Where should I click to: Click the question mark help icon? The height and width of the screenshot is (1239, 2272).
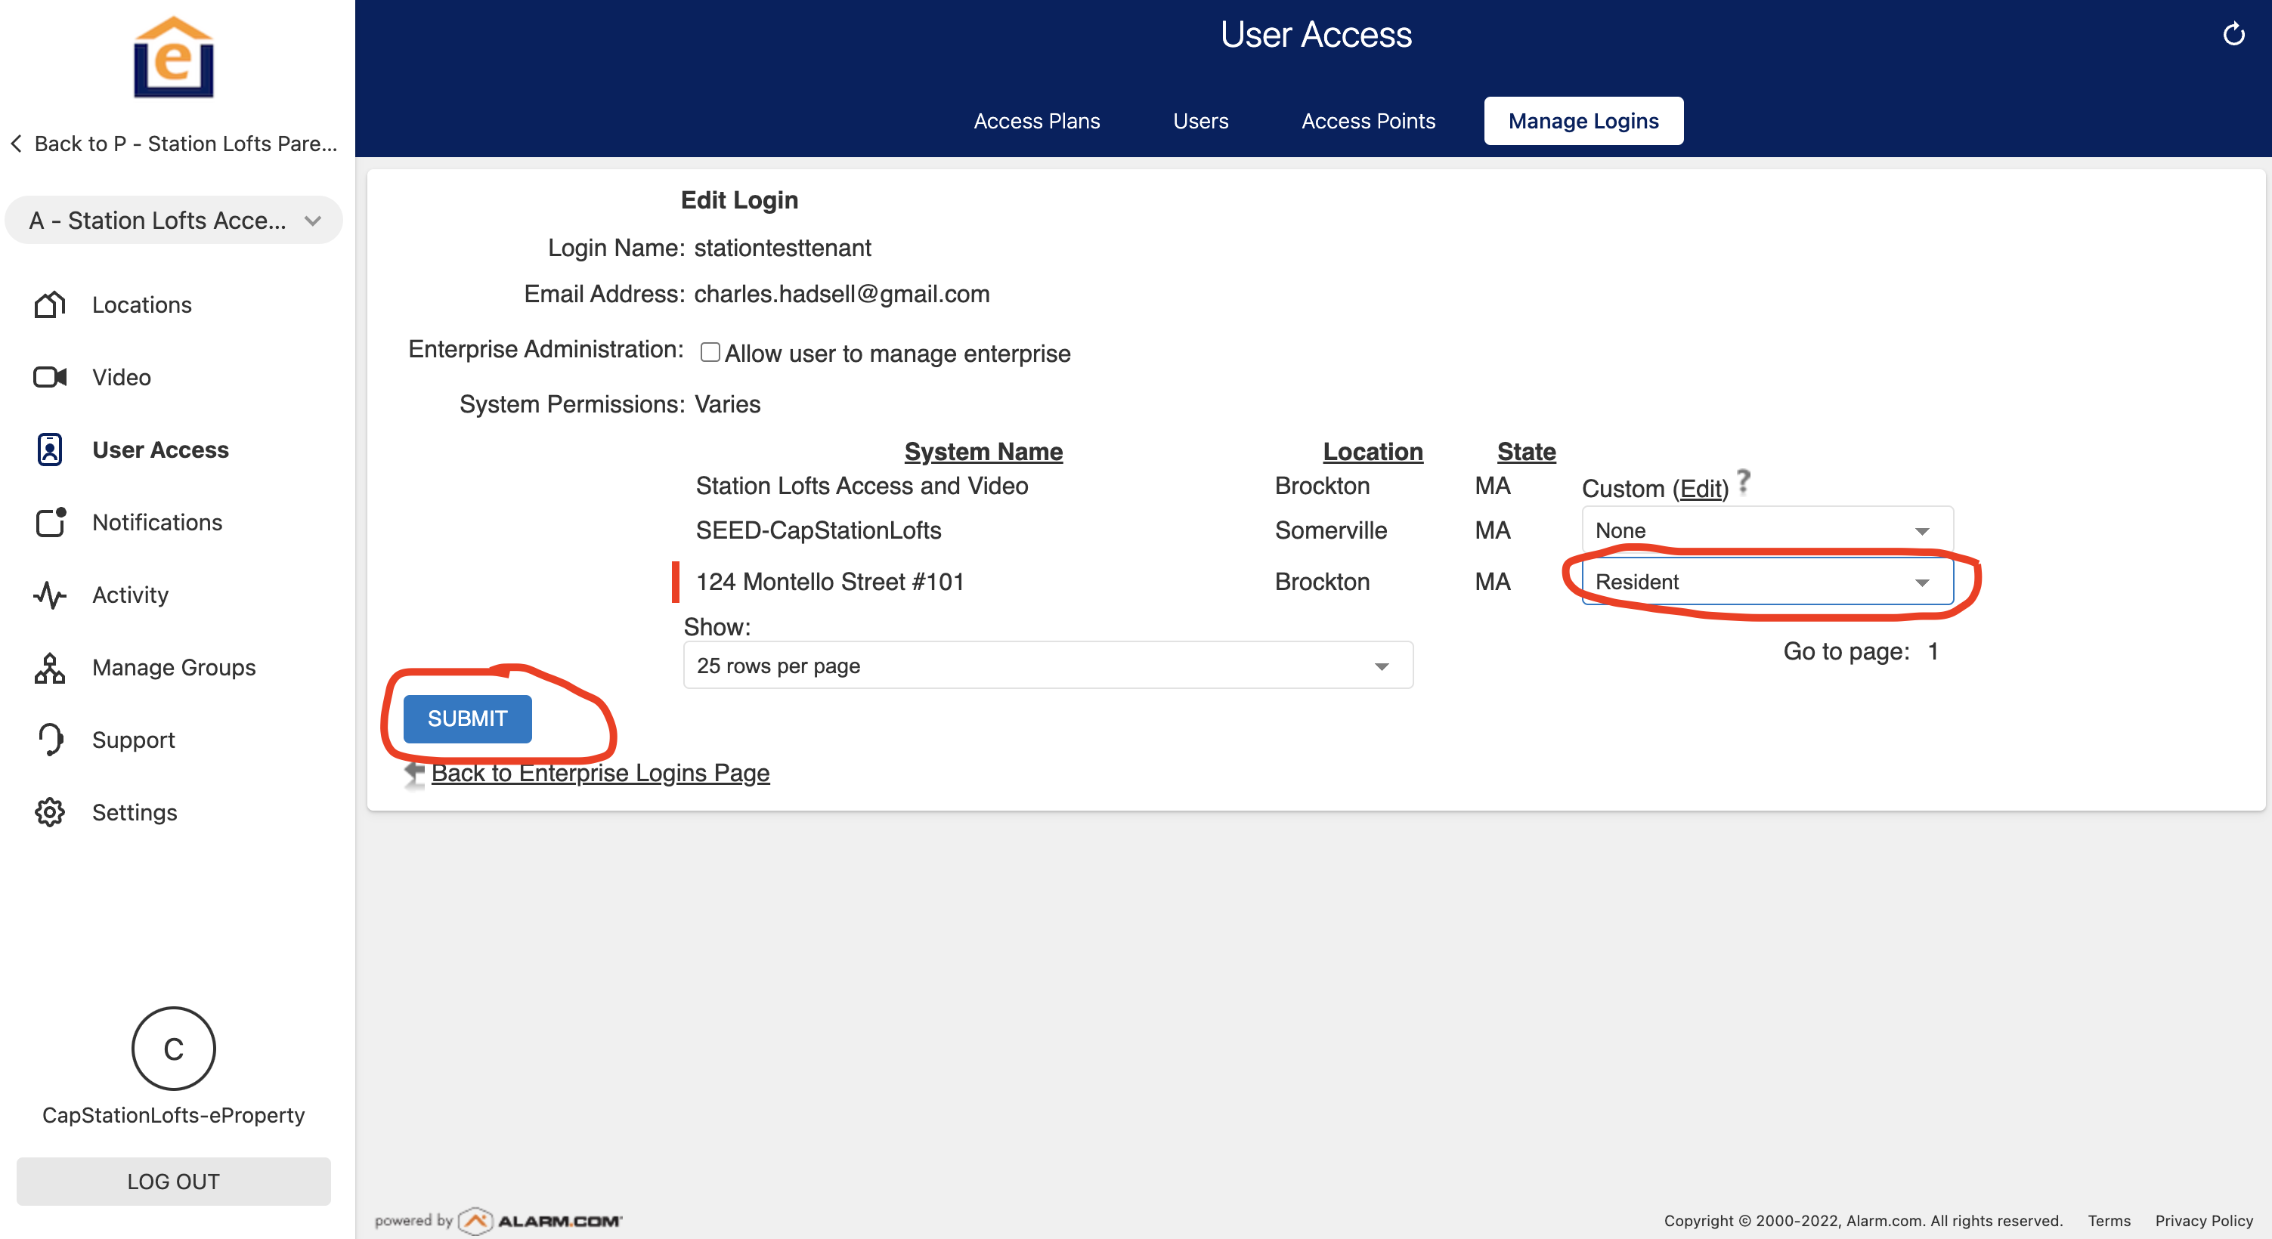pyautogui.click(x=1743, y=481)
